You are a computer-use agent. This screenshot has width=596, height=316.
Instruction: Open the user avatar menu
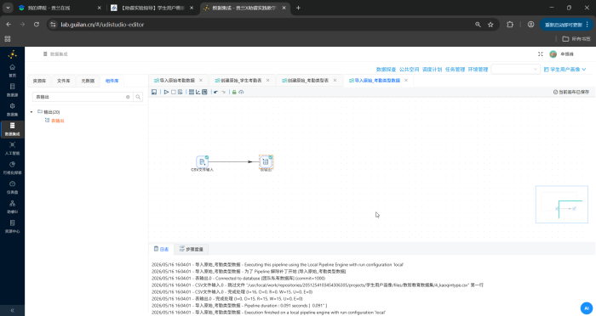click(553, 54)
